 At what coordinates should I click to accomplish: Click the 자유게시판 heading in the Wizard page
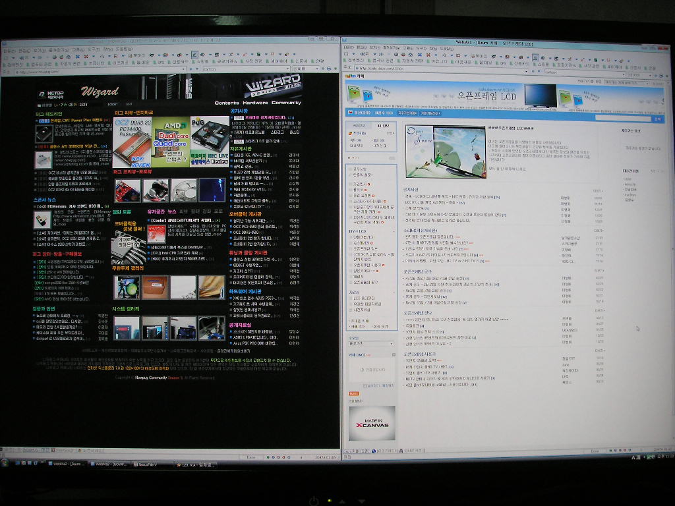tap(241, 148)
